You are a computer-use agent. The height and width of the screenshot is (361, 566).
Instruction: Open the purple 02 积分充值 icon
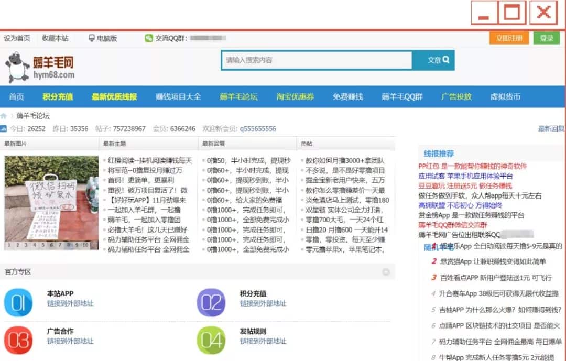tap(211, 303)
